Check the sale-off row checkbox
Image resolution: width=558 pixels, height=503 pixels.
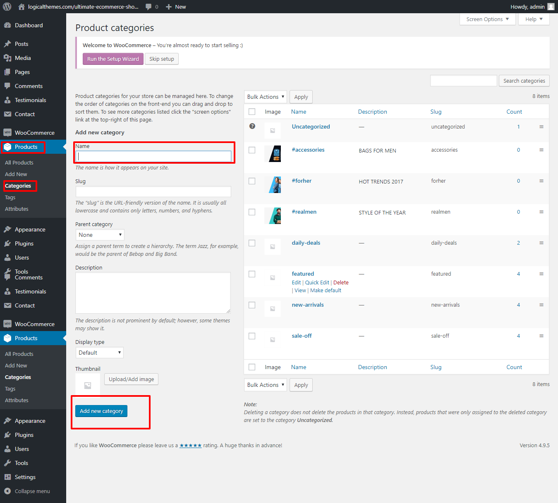(252, 336)
